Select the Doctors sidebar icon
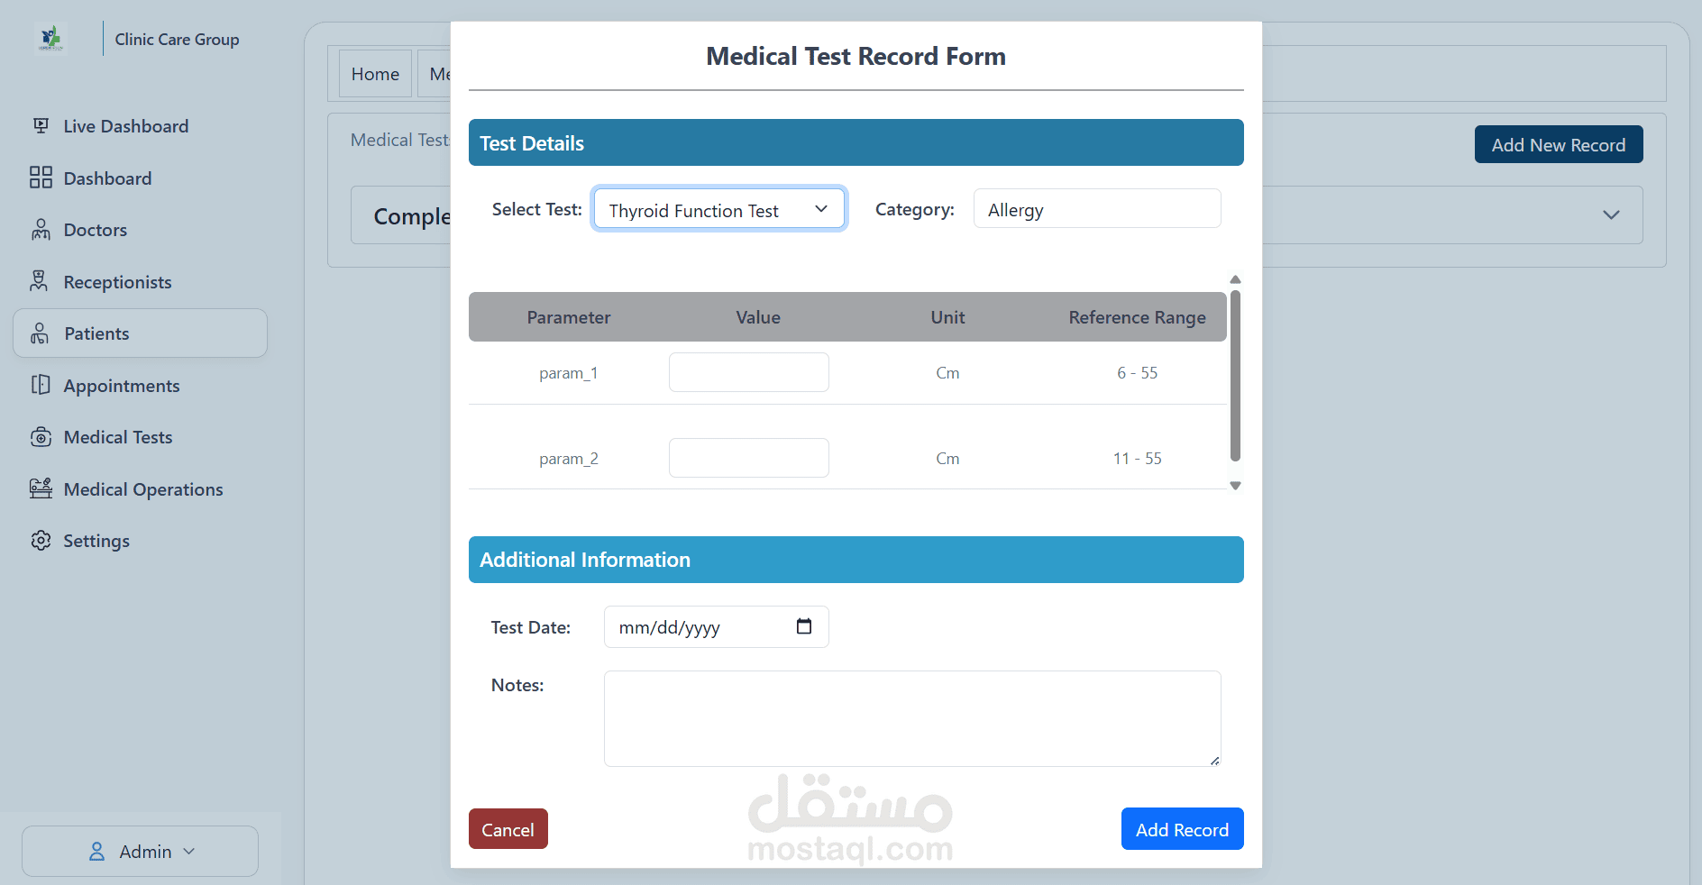Image resolution: width=1702 pixels, height=885 pixels. (x=41, y=230)
